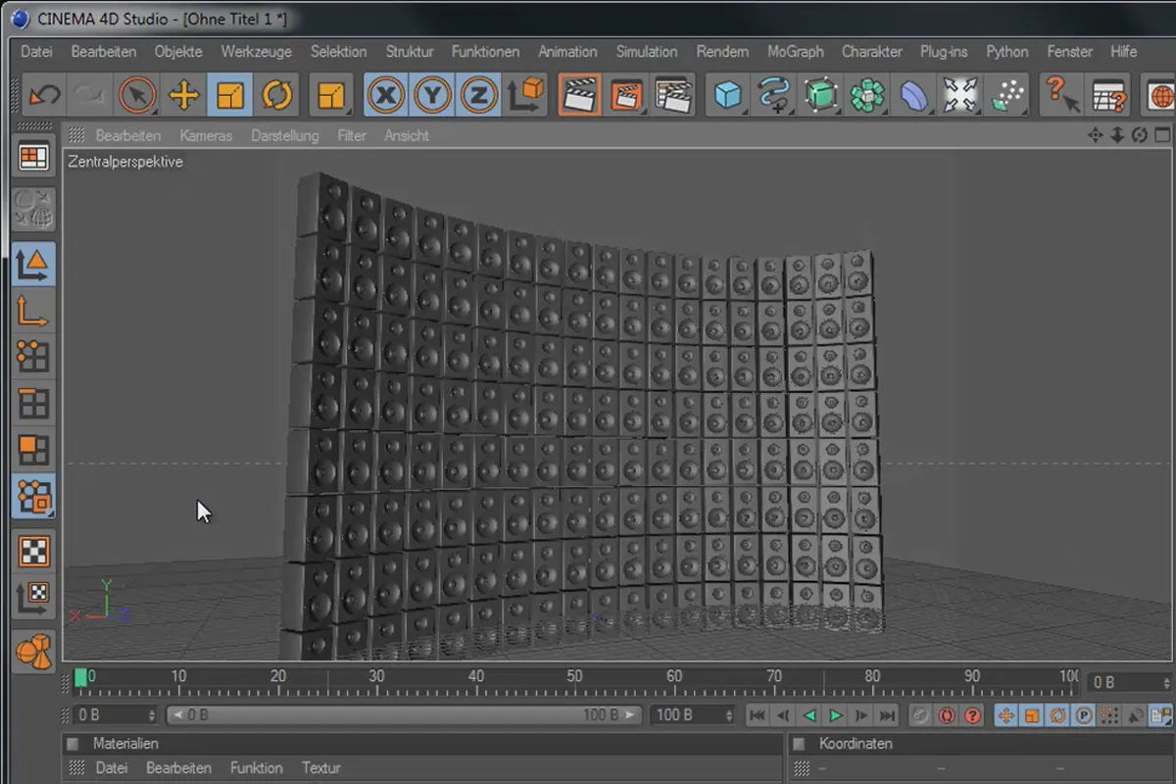Open the MoGraph menu
The image size is (1176, 784).
(x=795, y=52)
